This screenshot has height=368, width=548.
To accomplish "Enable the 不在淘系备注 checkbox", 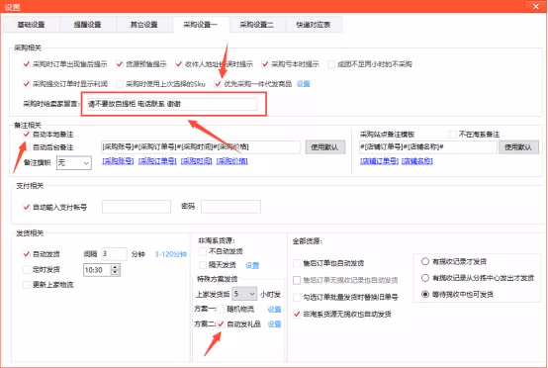I will 452,135.
